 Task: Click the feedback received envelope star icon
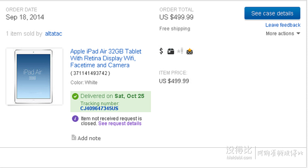pos(190,51)
